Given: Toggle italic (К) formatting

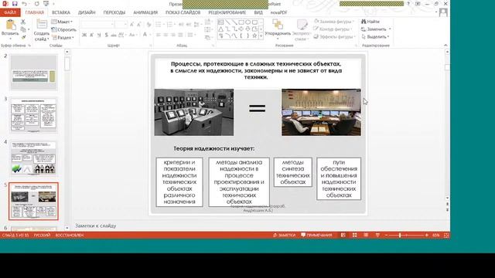Looking at the screenshot, I should pos(91,35).
